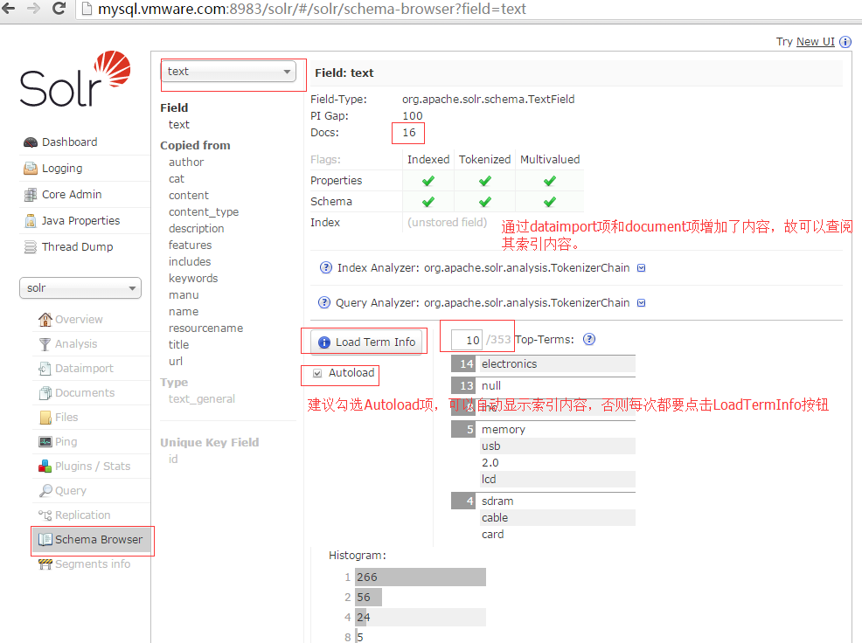862x643 pixels.
Task: Click the browser reload icon
Action: [59, 8]
